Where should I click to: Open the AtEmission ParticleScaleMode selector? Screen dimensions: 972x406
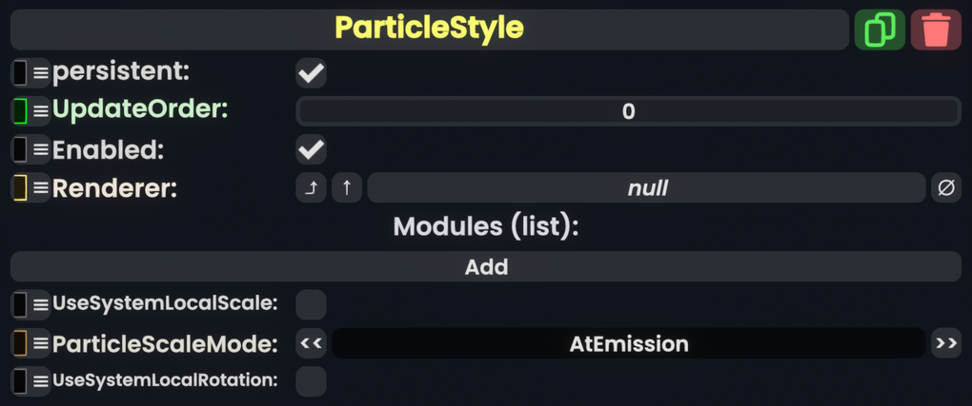[628, 343]
